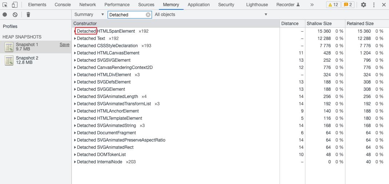Screen dimensions: 389x184
Task: Show more tabs via double chevron
Action: point(312,5)
